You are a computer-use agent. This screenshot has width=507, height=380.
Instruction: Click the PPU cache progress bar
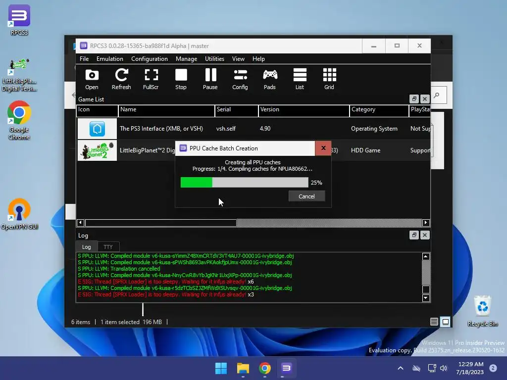[x=244, y=183]
